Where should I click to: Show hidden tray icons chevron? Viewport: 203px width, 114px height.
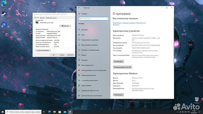click(178, 112)
